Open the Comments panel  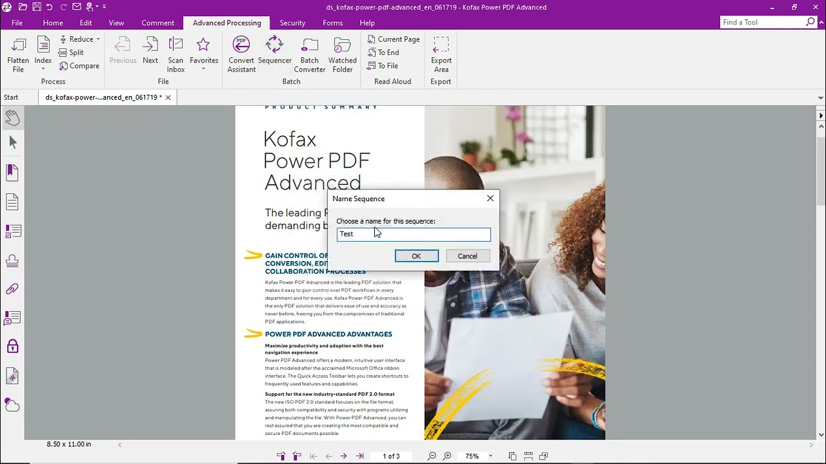(x=12, y=318)
